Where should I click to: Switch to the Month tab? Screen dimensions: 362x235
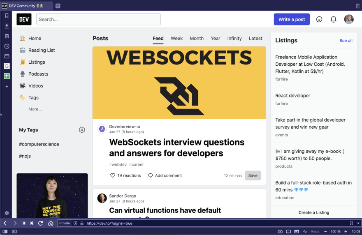(197, 38)
